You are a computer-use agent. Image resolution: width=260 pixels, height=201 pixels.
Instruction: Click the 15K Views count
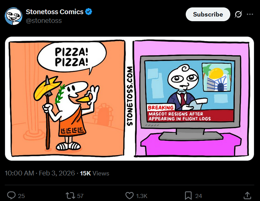95,173
